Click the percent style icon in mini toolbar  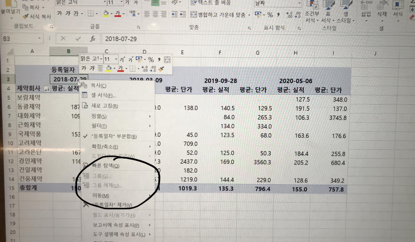tap(151, 60)
